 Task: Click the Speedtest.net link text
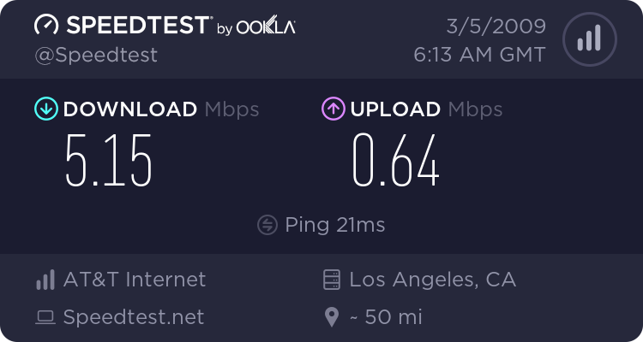click(134, 317)
